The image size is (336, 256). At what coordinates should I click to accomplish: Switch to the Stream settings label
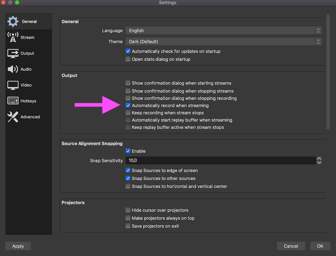point(28,37)
